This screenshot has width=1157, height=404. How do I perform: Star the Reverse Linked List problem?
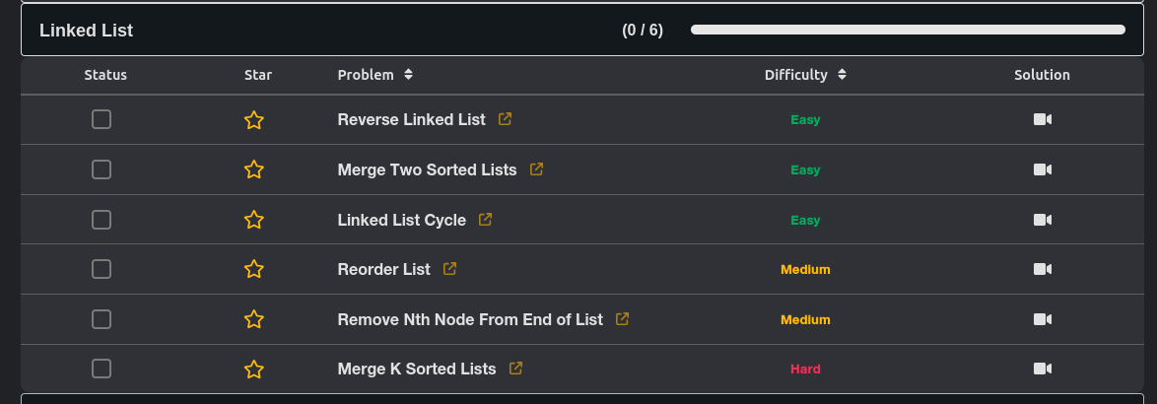point(254,120)
